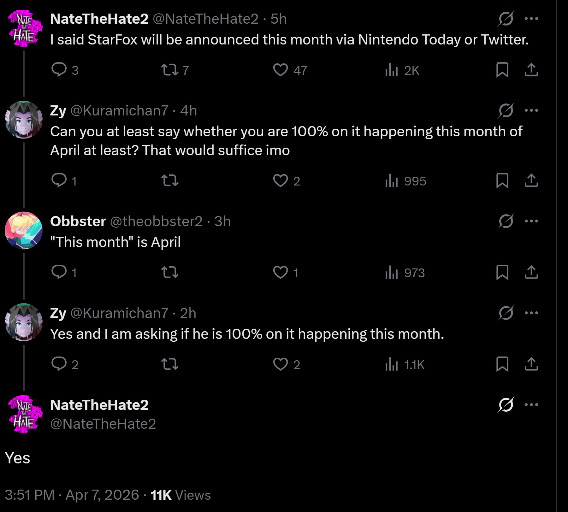Image resolution: width=568 pixels, height=512 pixels.
Task: Share Zy's tweet about 100% this month
Action: click(x=531, y=364)
